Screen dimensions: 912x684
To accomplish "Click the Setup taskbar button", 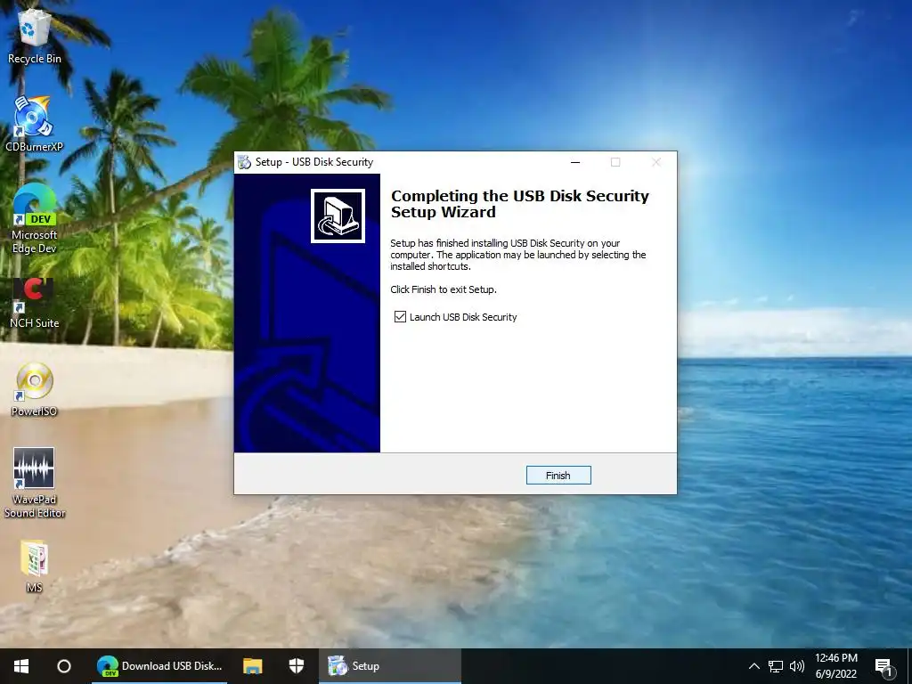I will tap(390, 666).
